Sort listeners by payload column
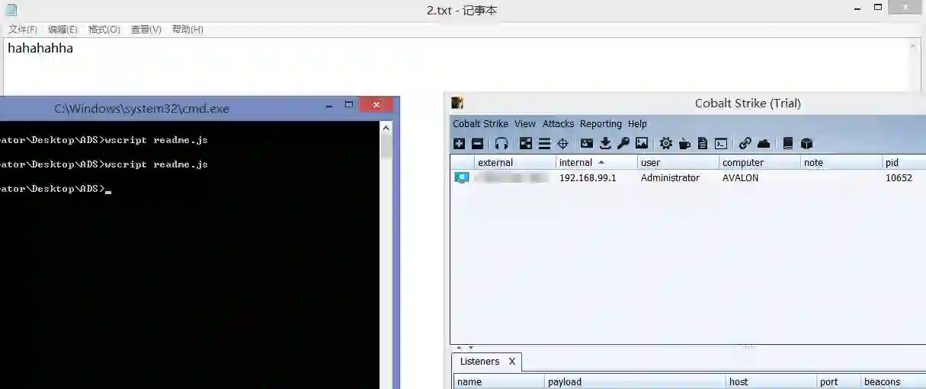926x389 pixels. (x=636, y=381)
